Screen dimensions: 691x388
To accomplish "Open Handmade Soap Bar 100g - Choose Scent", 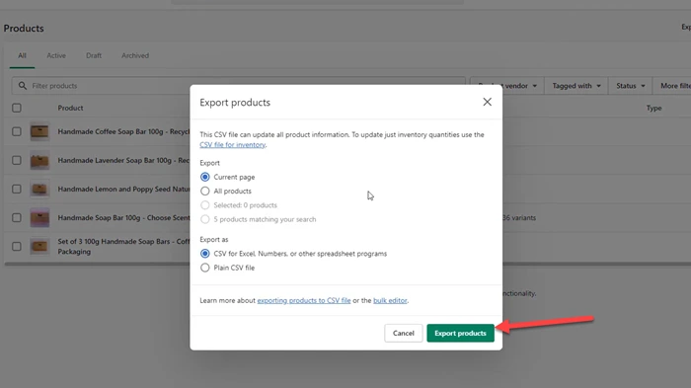I will pyautogui.click(x=123, y=218).
